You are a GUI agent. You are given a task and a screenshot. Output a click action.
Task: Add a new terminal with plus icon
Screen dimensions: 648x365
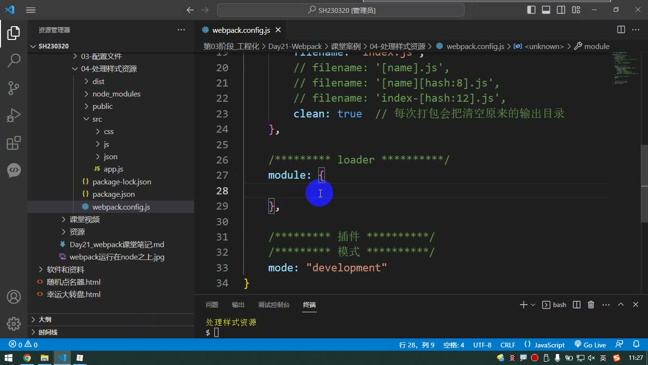524,305
